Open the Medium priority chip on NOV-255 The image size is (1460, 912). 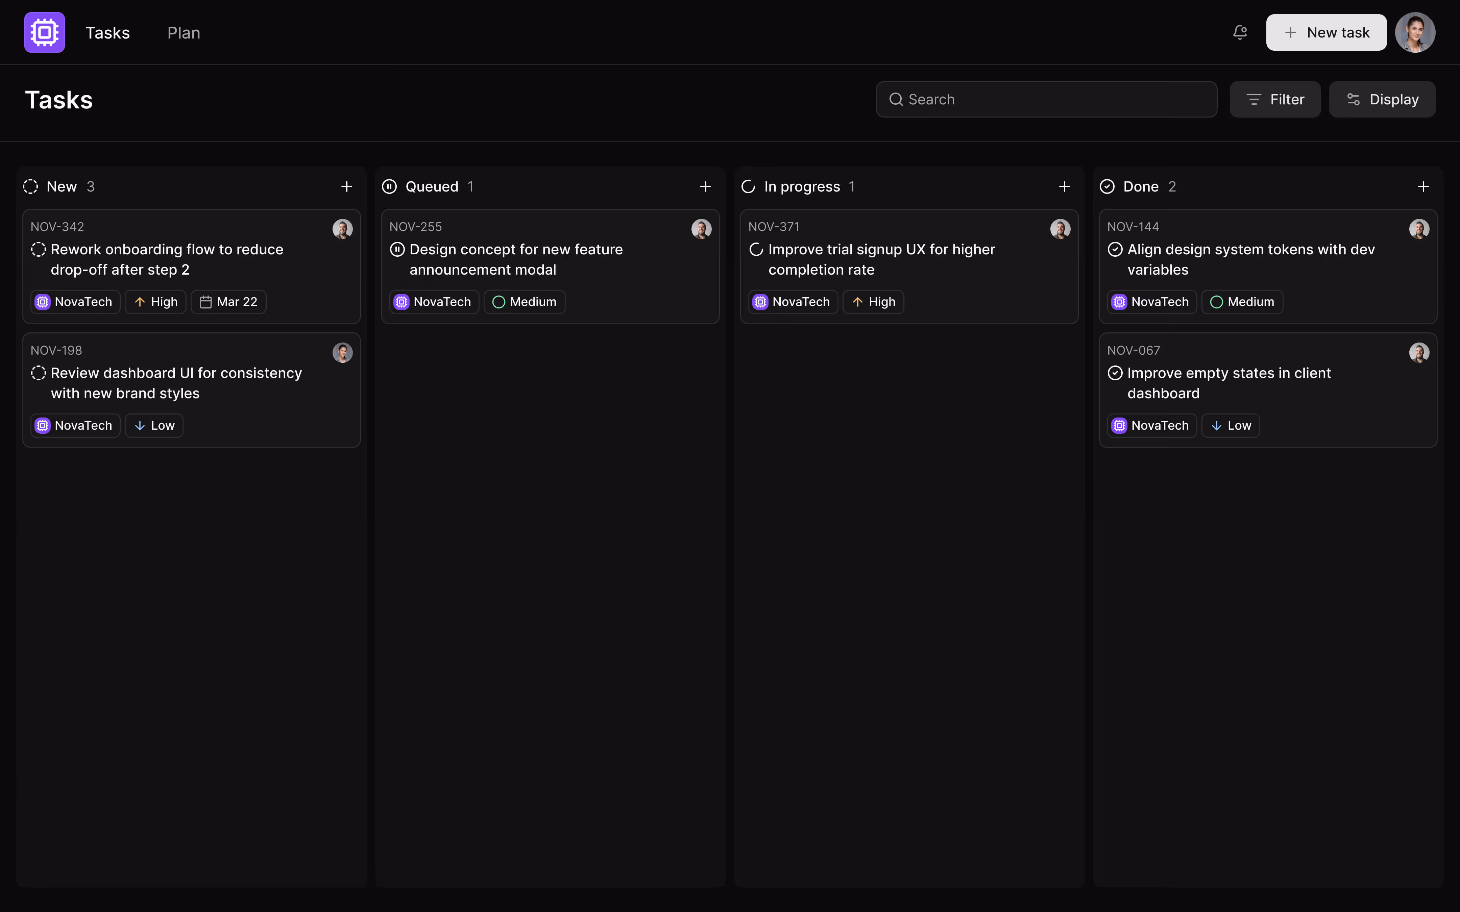click(524, 302)
